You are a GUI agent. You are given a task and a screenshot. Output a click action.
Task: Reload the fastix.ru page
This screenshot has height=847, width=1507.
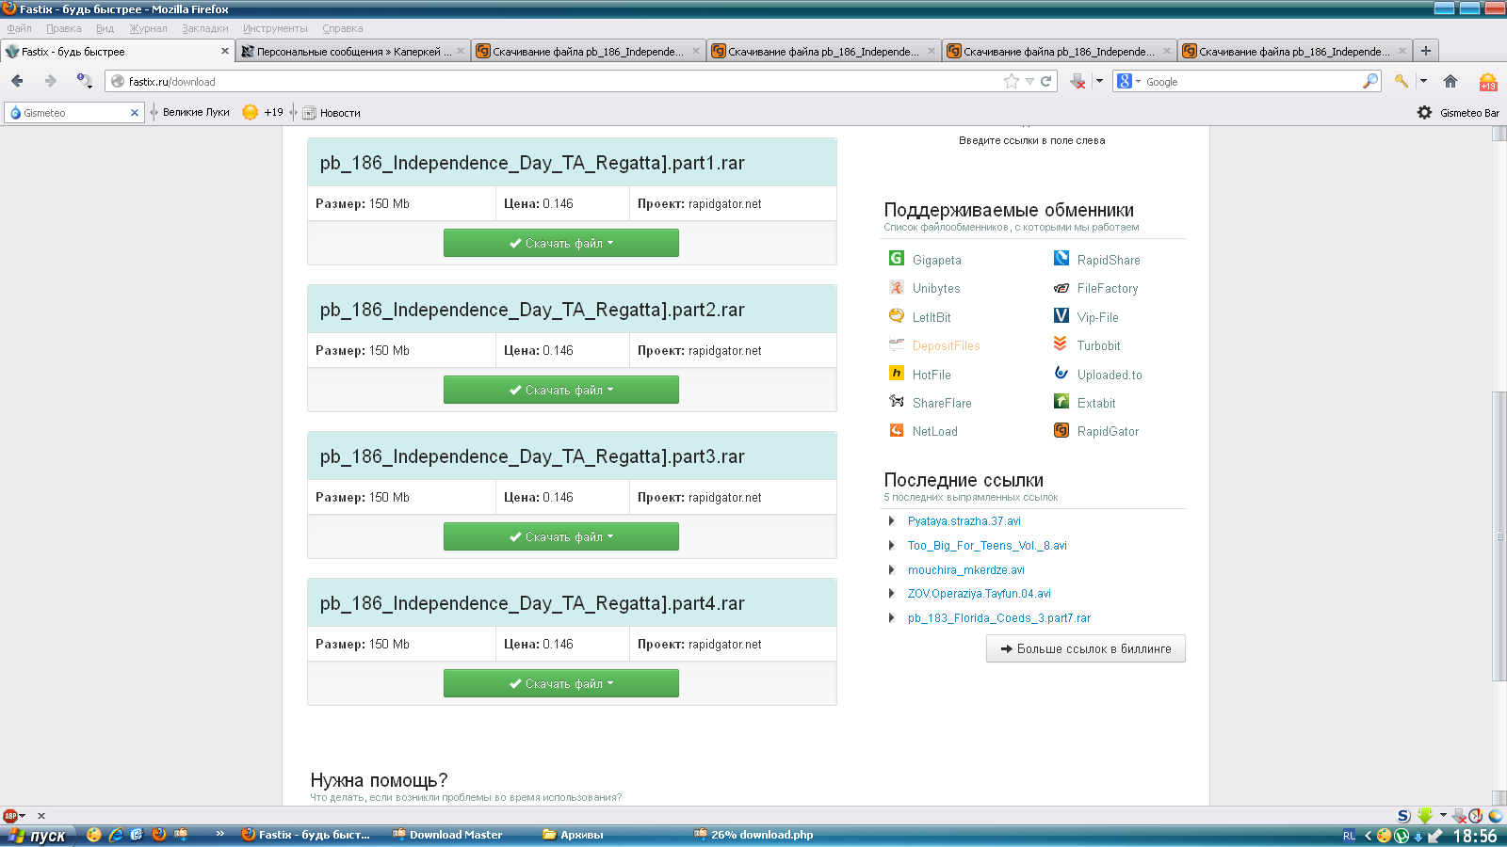click(x=1045, y=81)
